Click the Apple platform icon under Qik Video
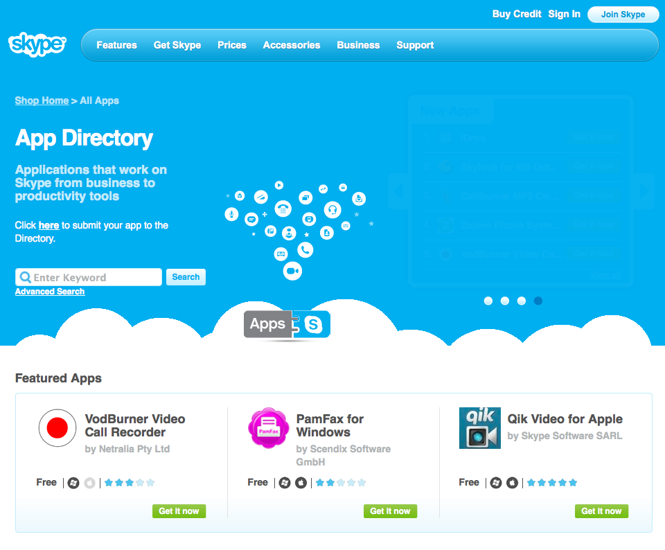 [512, 483]
